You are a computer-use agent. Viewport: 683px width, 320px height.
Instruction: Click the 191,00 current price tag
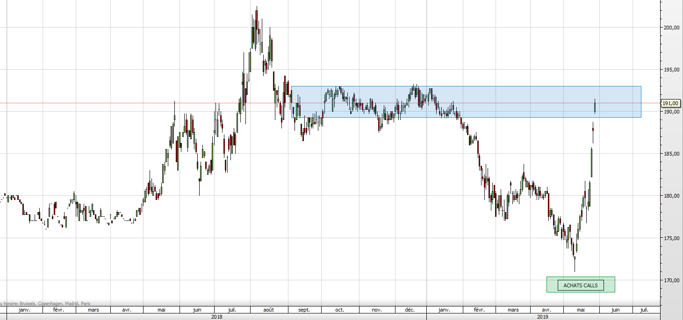point(671,103)
